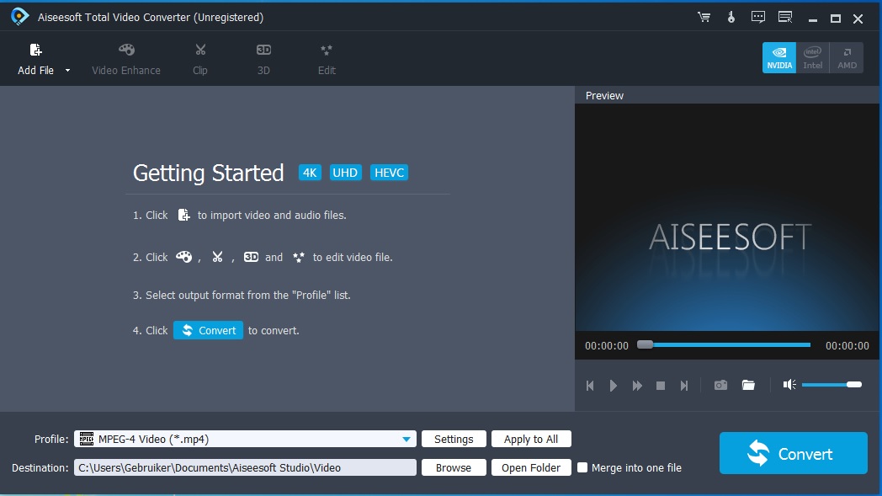Click the UHD badge
Screen dimensions: 882x496
coord(345,173)
